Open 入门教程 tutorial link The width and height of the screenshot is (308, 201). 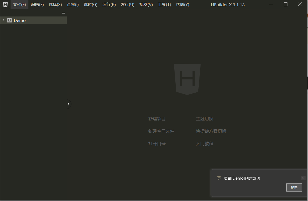[x=204, y=143]
